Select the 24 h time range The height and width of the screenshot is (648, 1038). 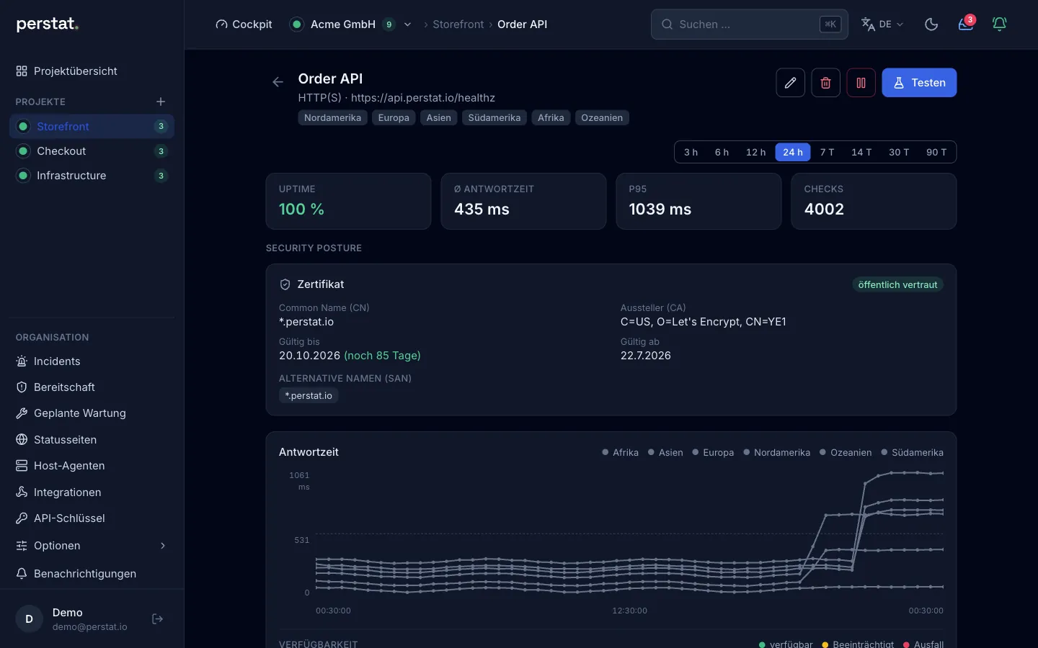tap(793, 152)
